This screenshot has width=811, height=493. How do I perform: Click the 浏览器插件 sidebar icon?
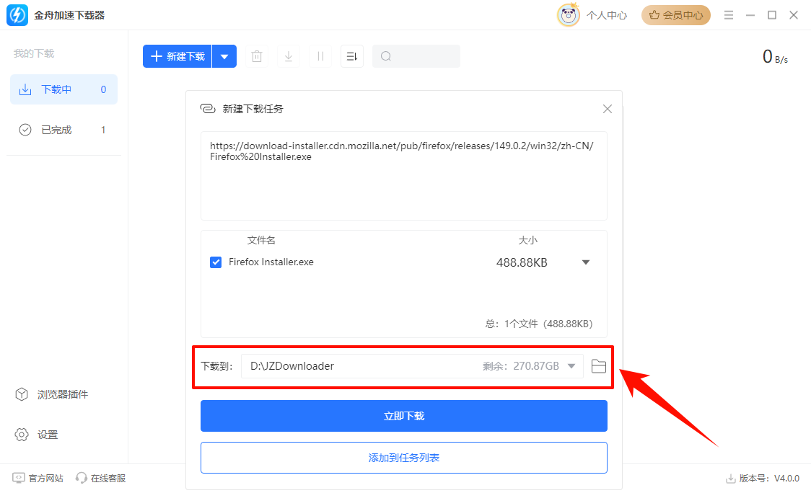tap(22, 394)
